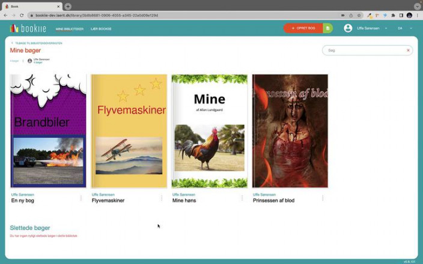Open a new browser tab
This screenshot has width=423, height=264.
click(x=68, y=6)
